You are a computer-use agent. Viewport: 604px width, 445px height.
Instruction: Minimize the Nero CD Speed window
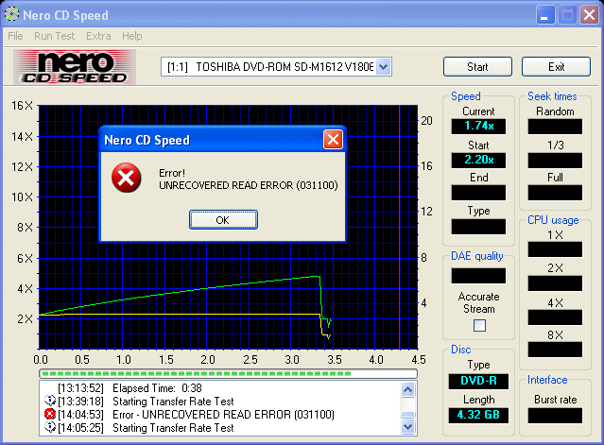coord(546,15)
